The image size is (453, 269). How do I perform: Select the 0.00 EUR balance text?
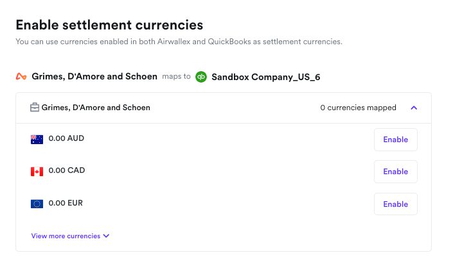[66, 203]
